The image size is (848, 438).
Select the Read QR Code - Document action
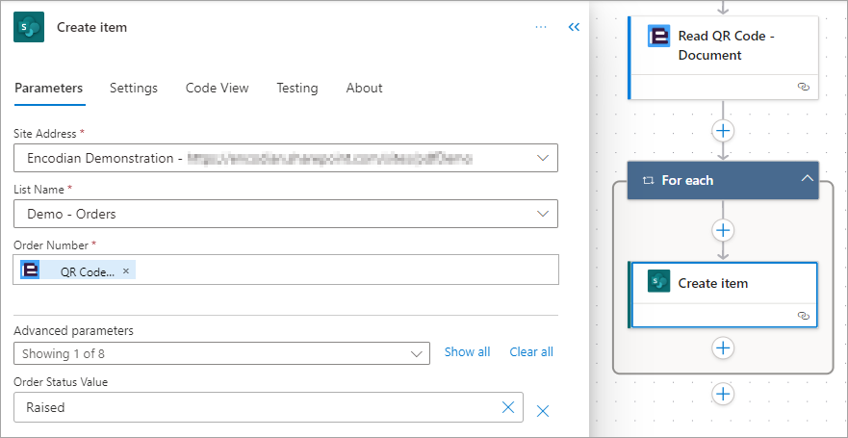tap(724, 58)
